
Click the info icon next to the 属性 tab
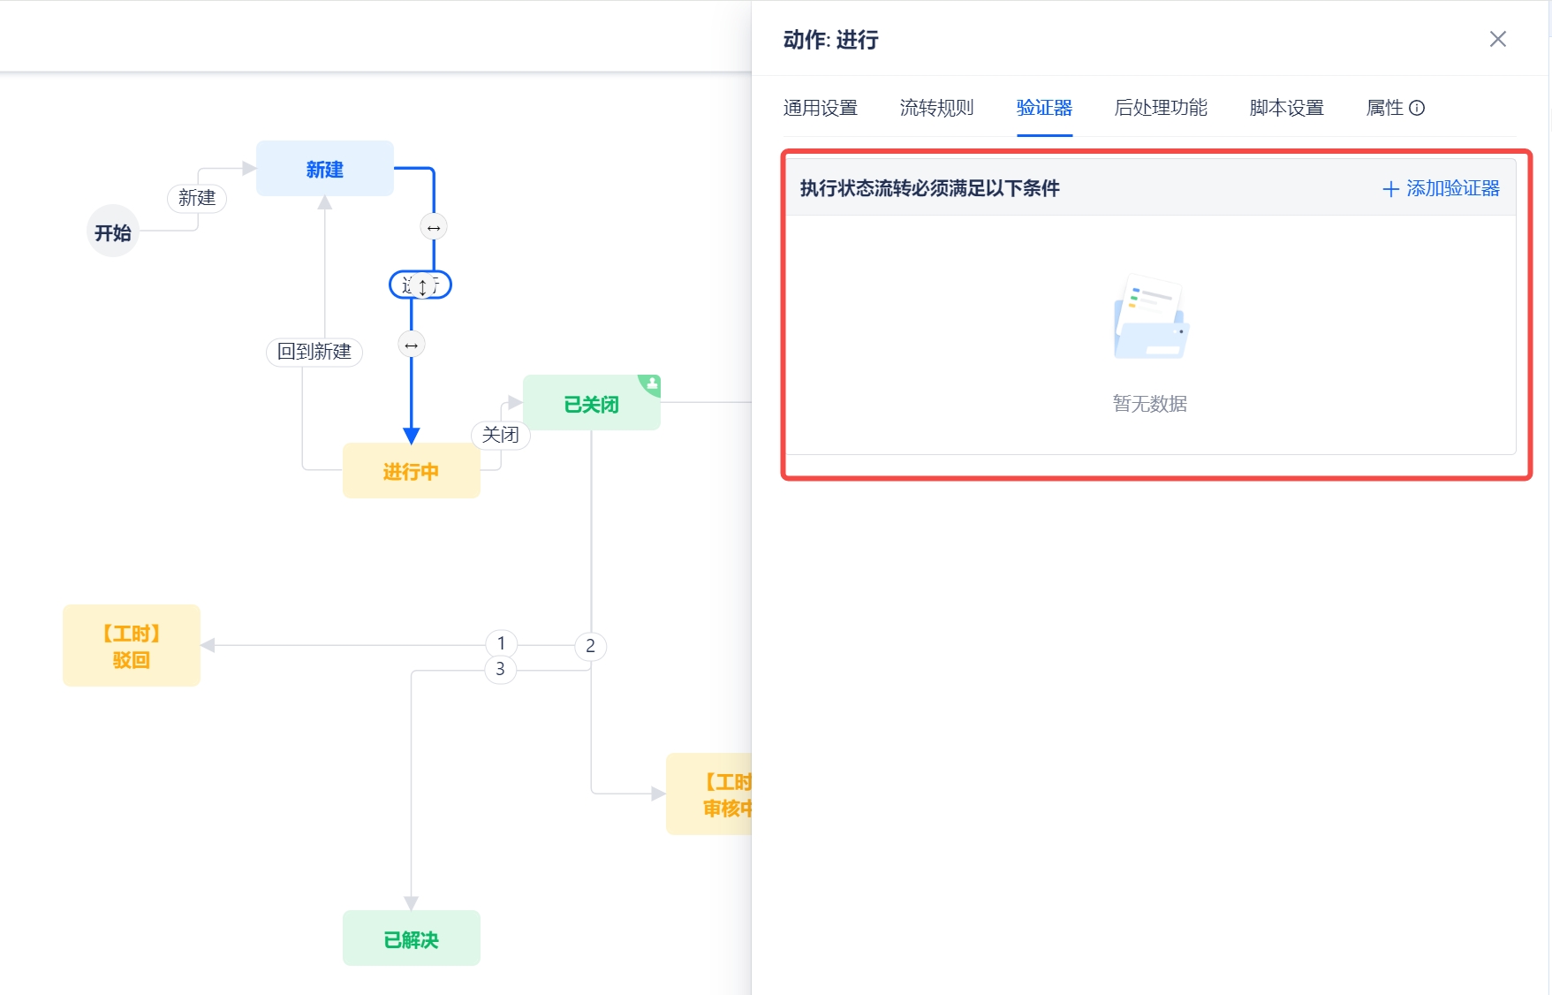pos(1419,108)
